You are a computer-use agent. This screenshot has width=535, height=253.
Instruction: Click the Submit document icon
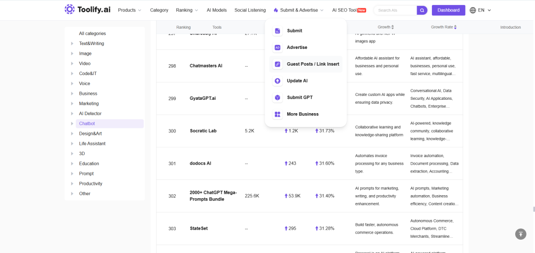coord(277,31)
